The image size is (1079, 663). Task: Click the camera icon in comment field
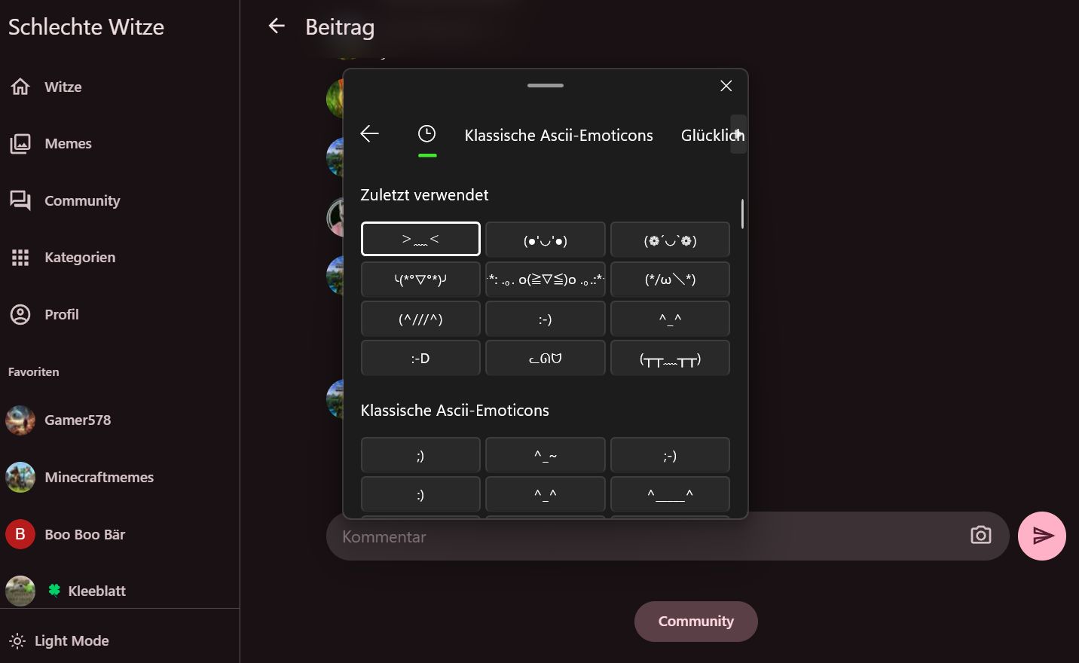click(x=980, y=536)
